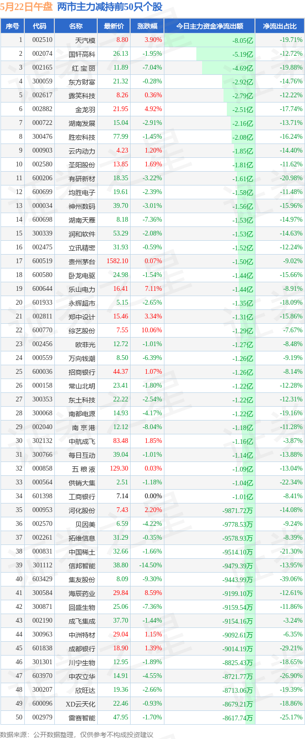Click price 83.48 for 中航成飞

(121, 441)
